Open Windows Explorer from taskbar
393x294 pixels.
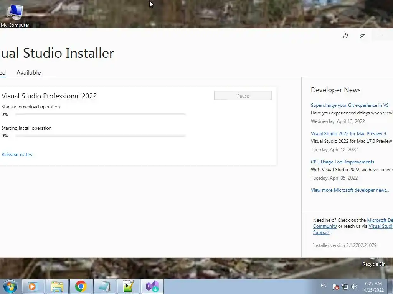(57, 286)
